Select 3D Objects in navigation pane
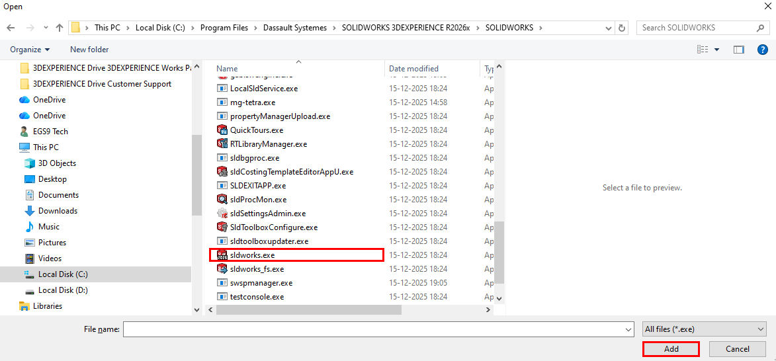 [x=57, y=163]
